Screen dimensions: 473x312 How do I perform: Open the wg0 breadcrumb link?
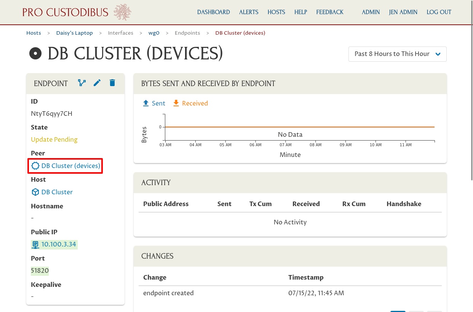154,33
